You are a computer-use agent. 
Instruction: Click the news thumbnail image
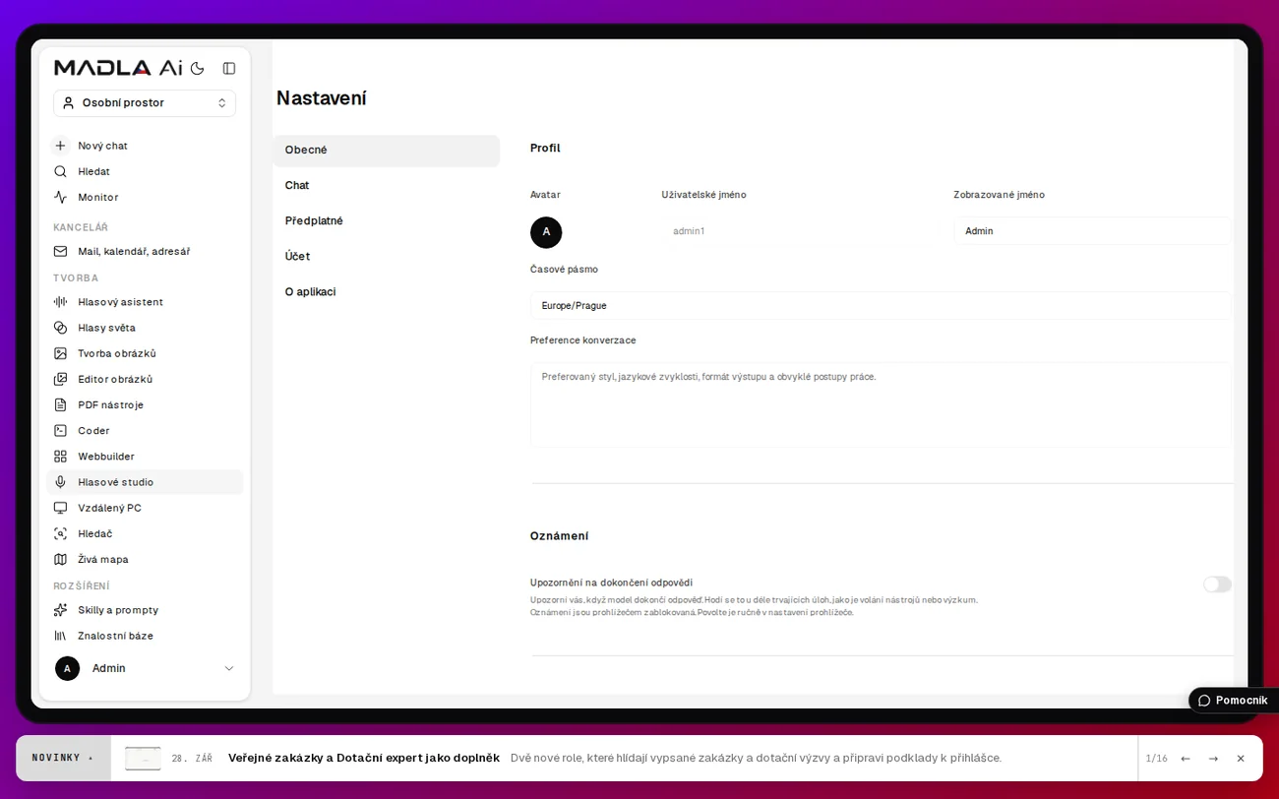pyautogui.click(x=143, y=758)
